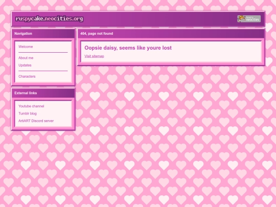Viewport: 276px width, 207px height.
Task: Visit the Youtube channel link
Action: (31, 106)
